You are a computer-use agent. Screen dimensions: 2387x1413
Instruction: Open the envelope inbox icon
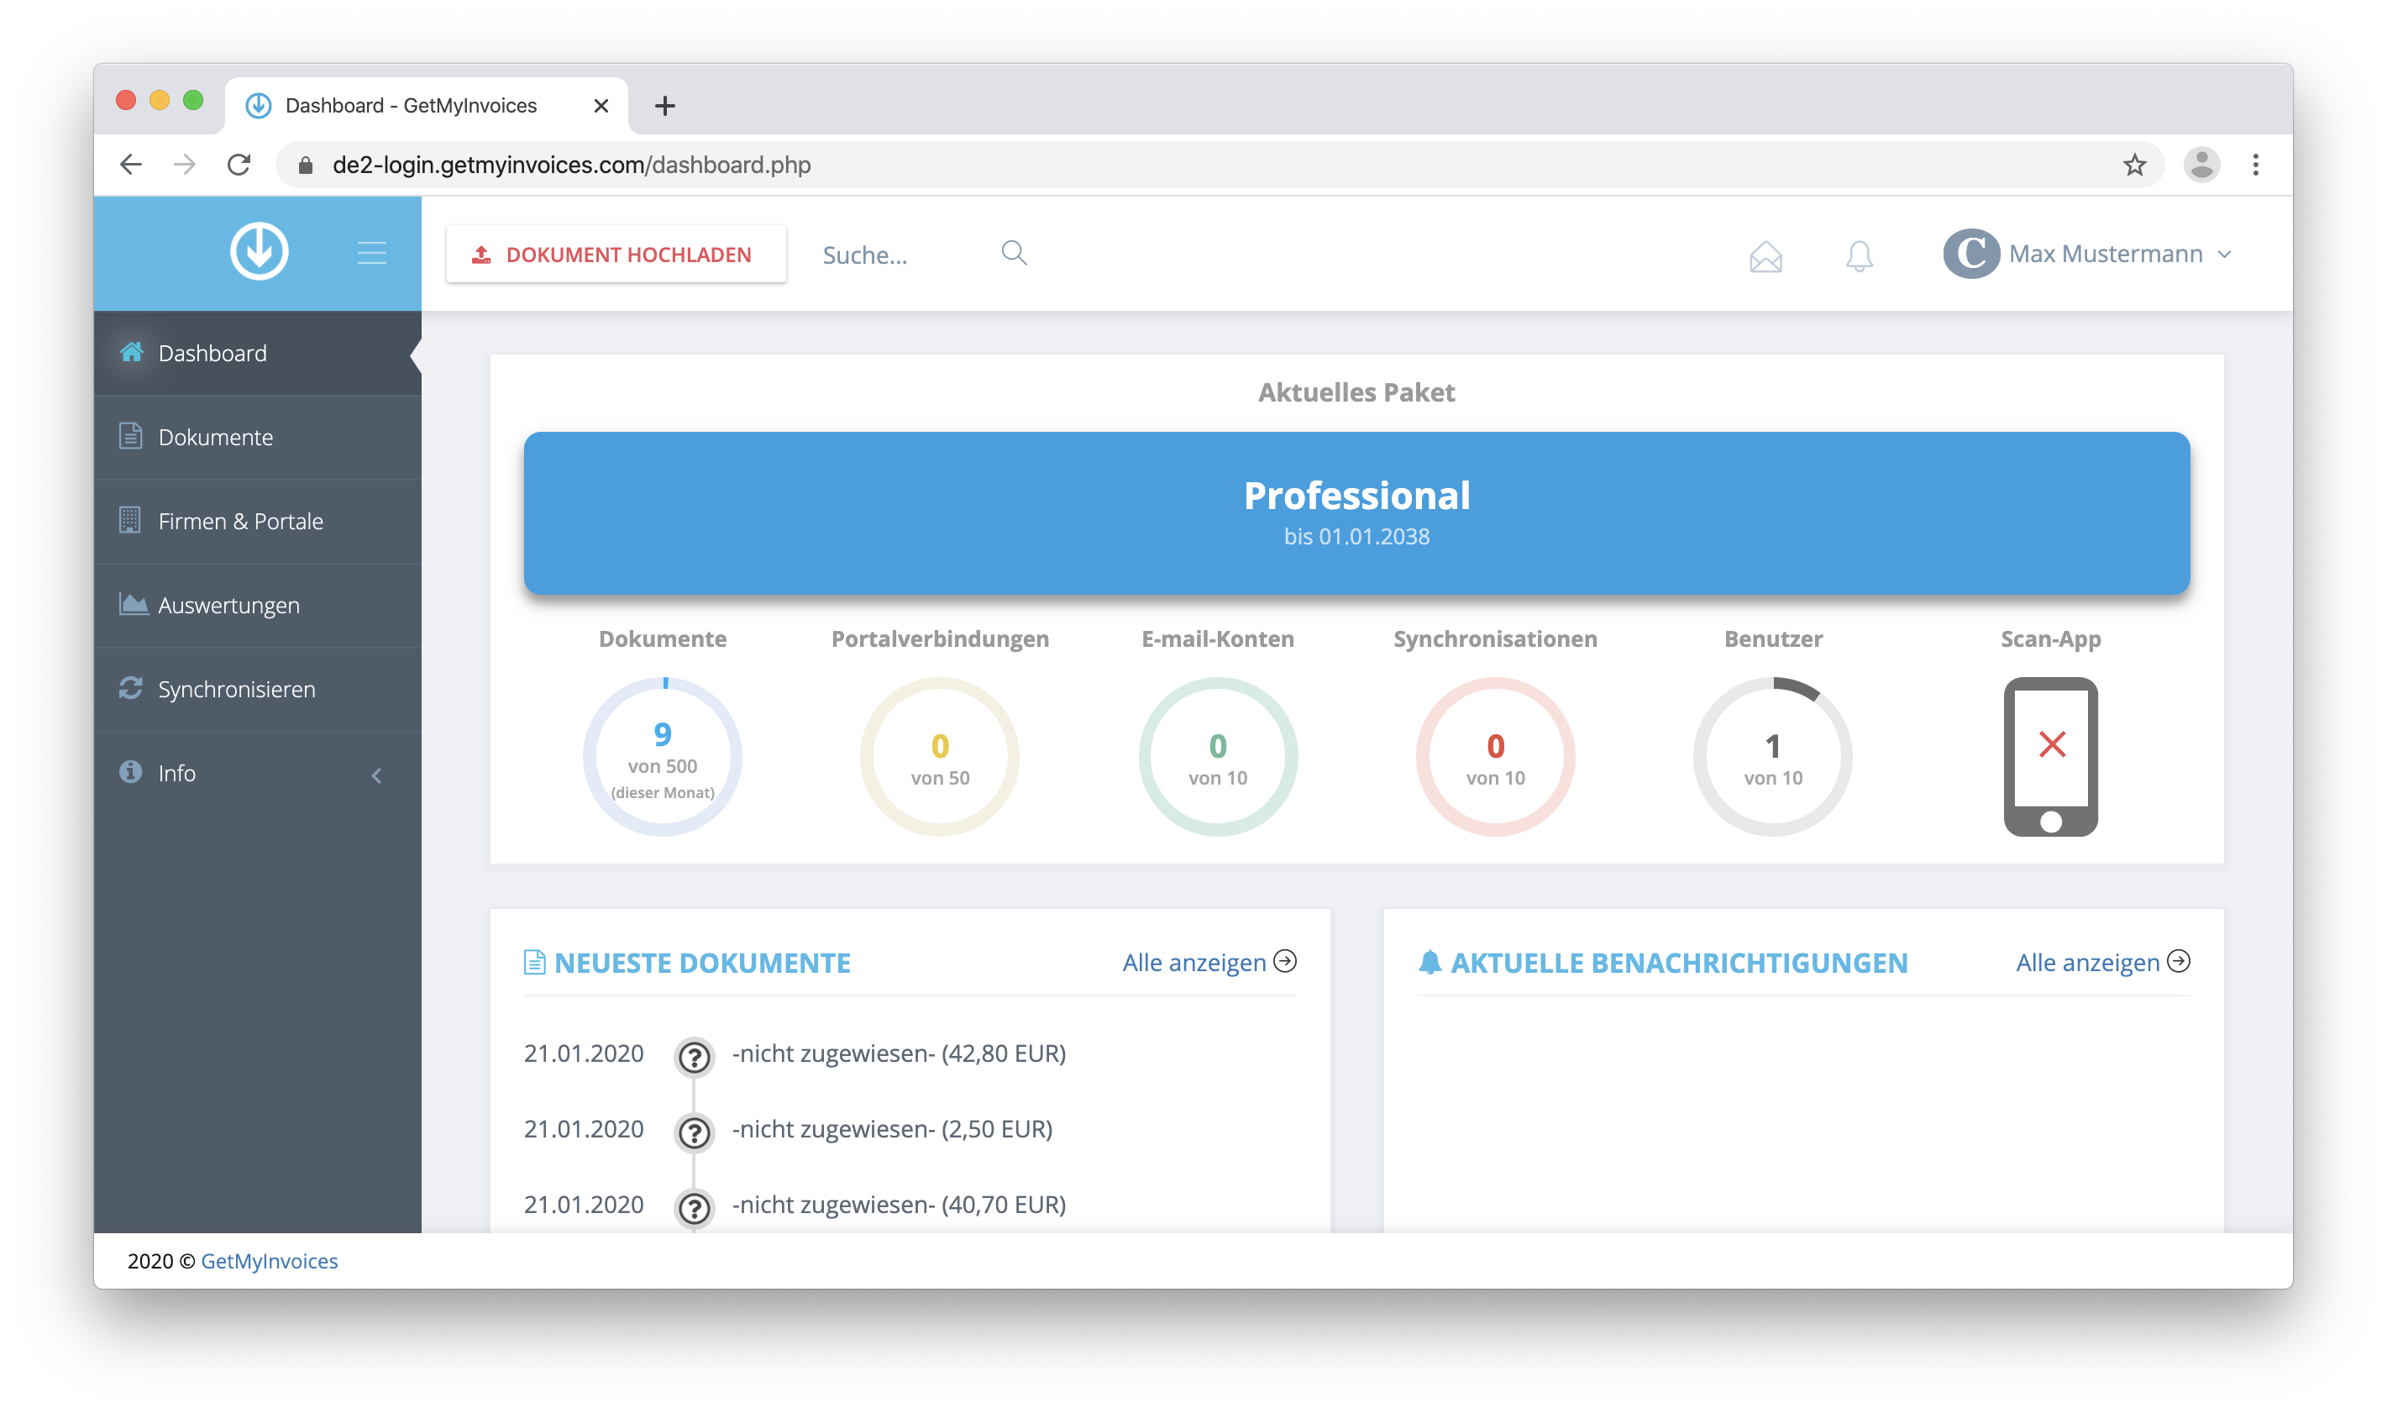[1765, 255]
